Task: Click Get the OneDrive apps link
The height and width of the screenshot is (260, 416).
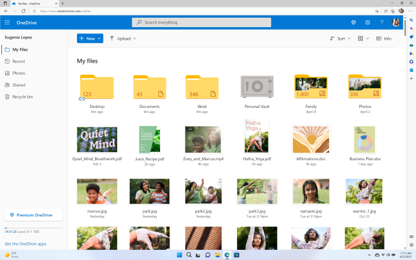Action: [25, 244]
